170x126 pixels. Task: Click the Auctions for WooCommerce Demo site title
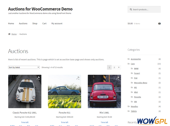pyautogui.click(x=40, y=9)
